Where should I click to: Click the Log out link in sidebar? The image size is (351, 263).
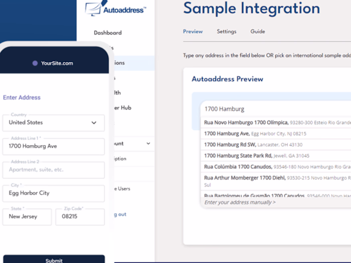tap(120, 214)
